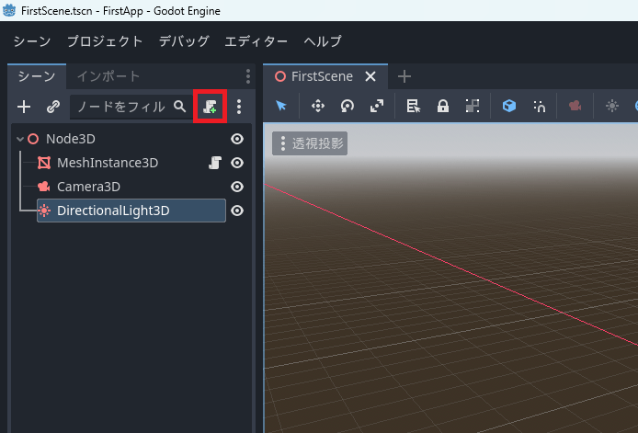Open the エディター menu
This screenshot has width=638, height=433.
(x=256, y=41)
